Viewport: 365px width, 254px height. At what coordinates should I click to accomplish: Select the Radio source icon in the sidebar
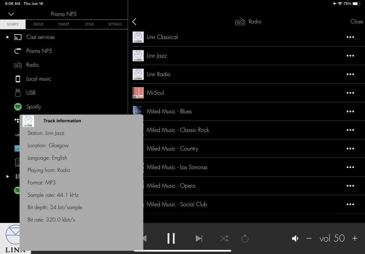(18, 65)
